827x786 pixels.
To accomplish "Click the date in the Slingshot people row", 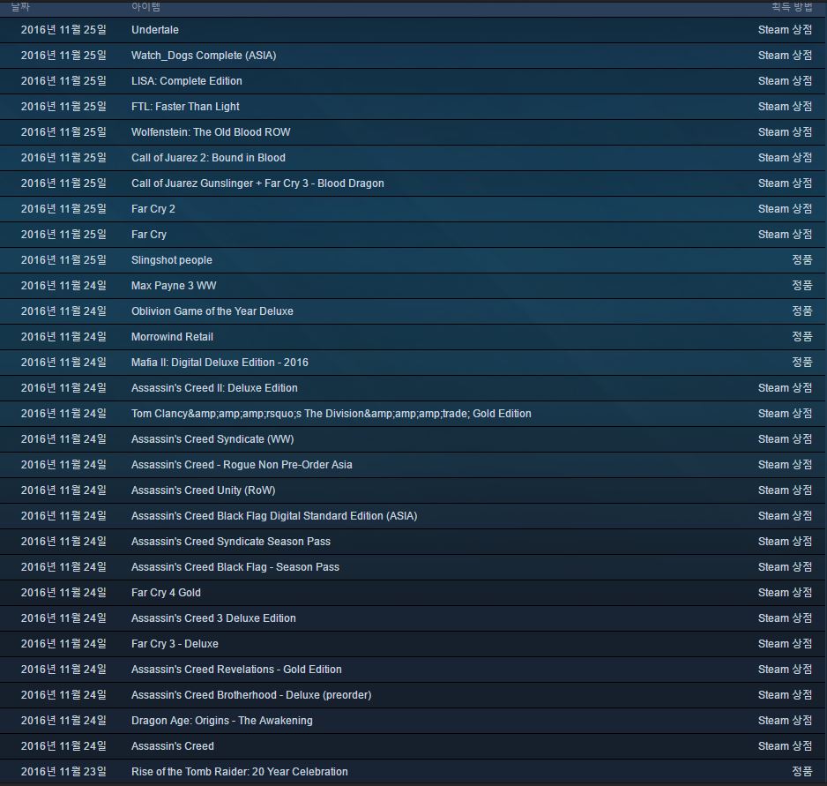I will (63, 260).
